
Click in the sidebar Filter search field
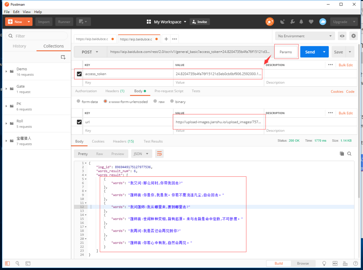click(x=36, y=36)
